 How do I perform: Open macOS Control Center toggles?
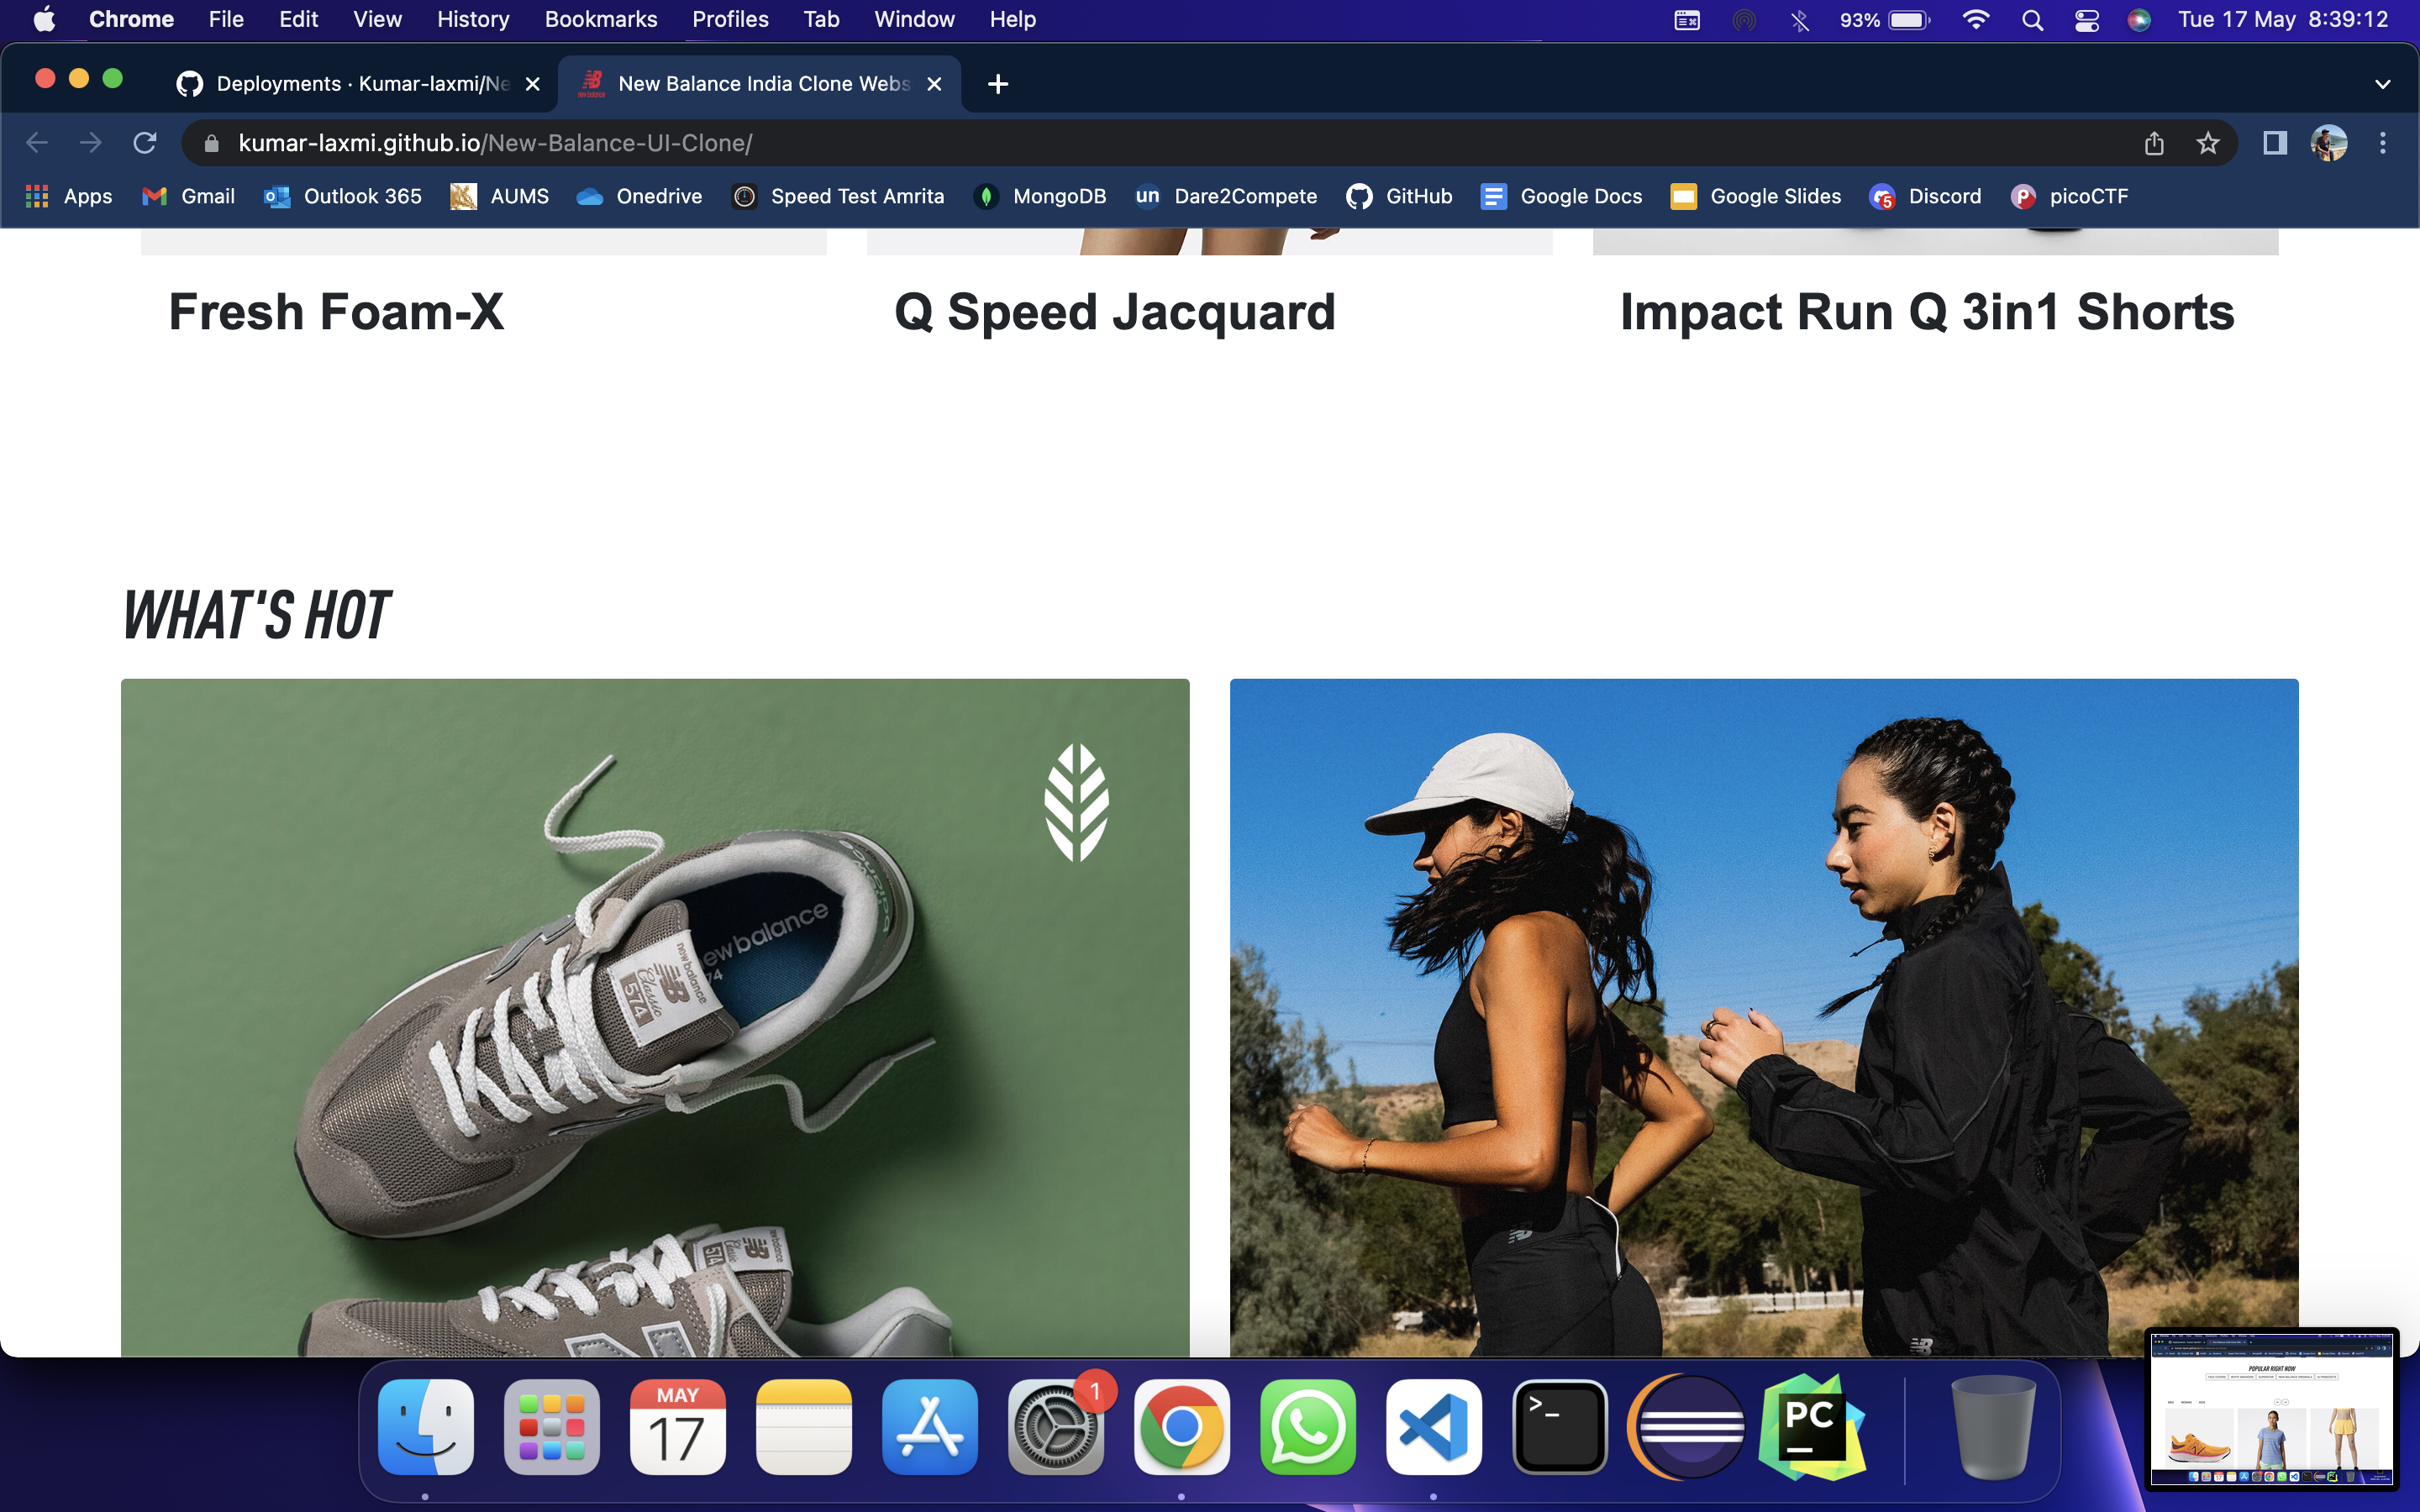point(2086,20)
